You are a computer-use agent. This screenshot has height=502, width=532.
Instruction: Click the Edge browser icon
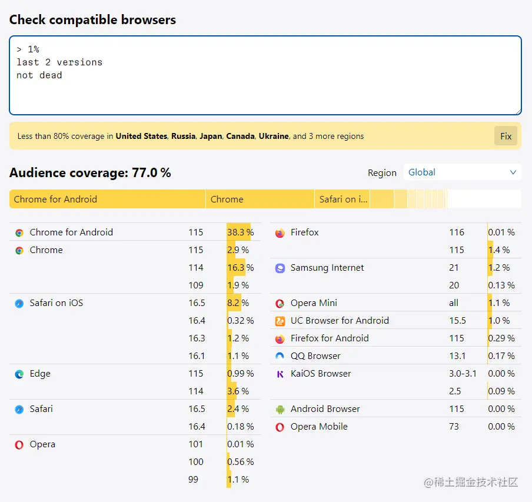19,374
